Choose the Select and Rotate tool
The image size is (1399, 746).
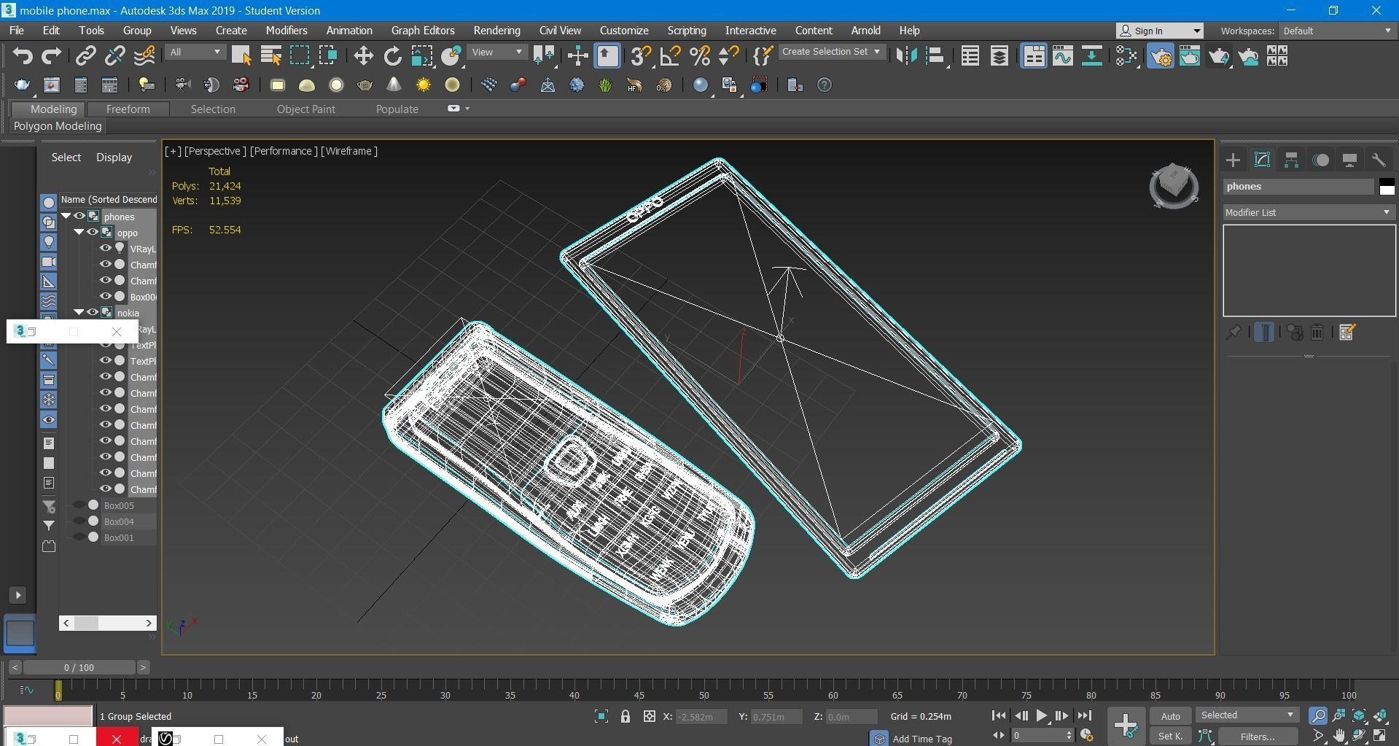[392, 56]
